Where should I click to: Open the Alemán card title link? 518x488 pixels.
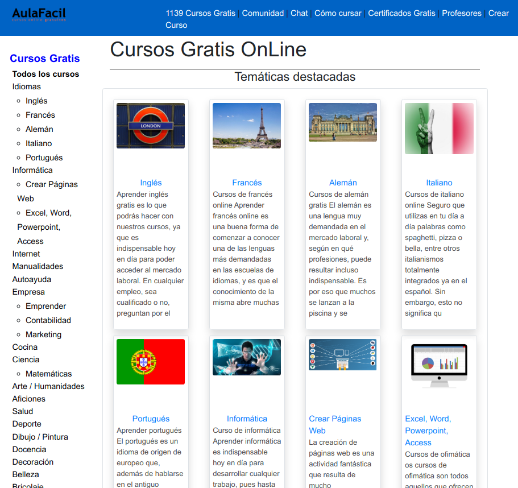click(x=343, y=183)
